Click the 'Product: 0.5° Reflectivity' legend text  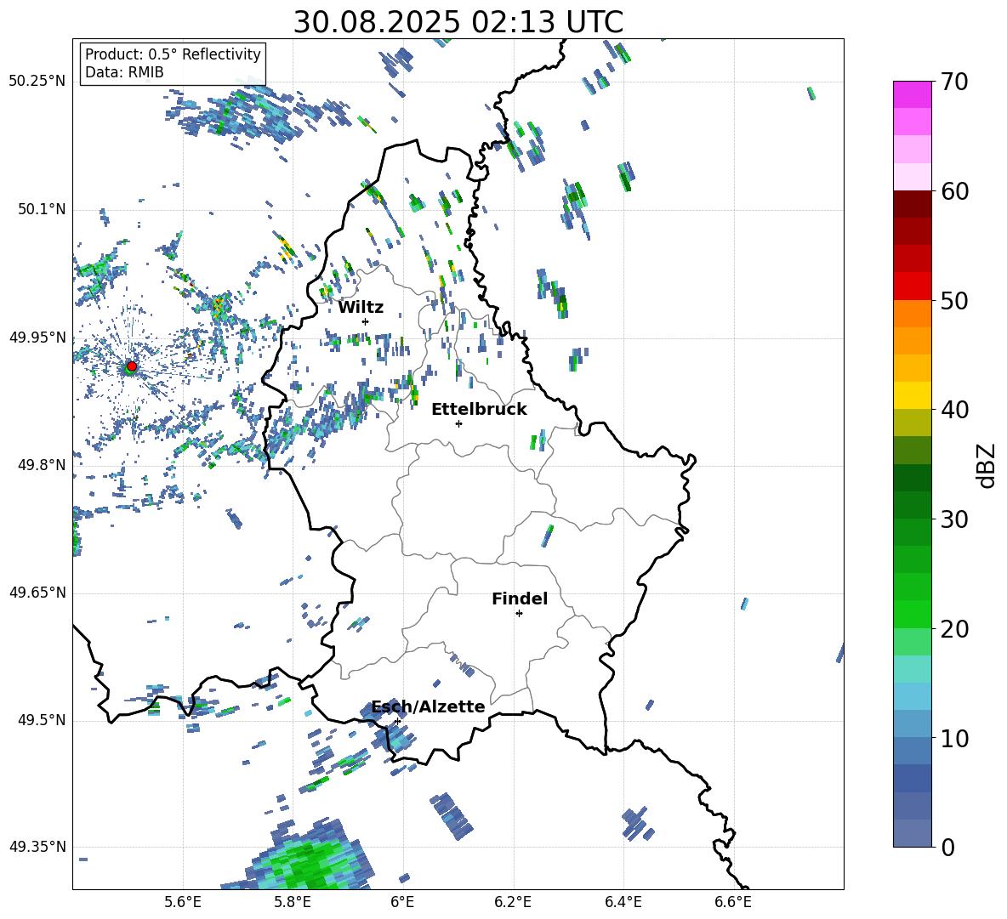pyautogui.click(x=173, y=54)
